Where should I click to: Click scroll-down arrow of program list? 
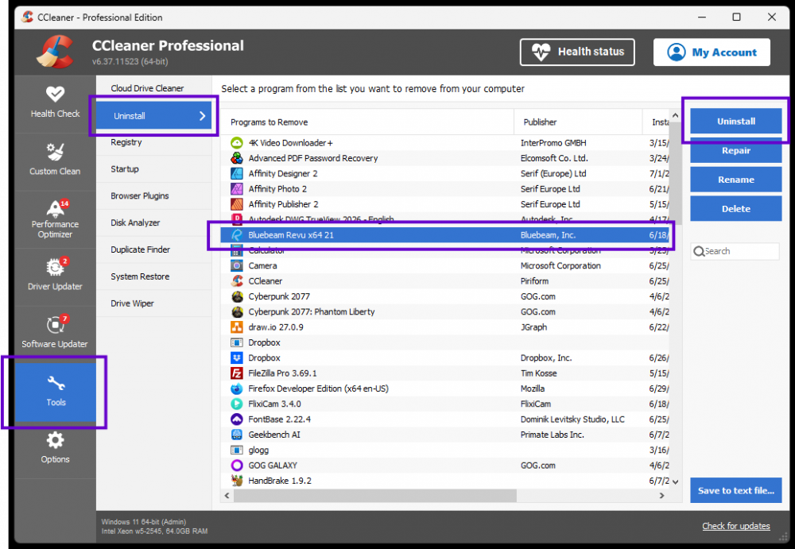(x=675, y=481)
